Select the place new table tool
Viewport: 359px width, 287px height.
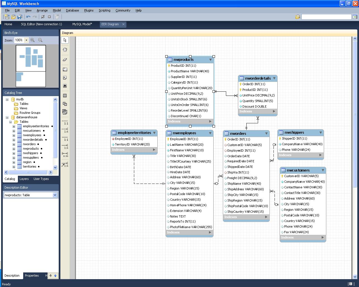pos(65,96)
